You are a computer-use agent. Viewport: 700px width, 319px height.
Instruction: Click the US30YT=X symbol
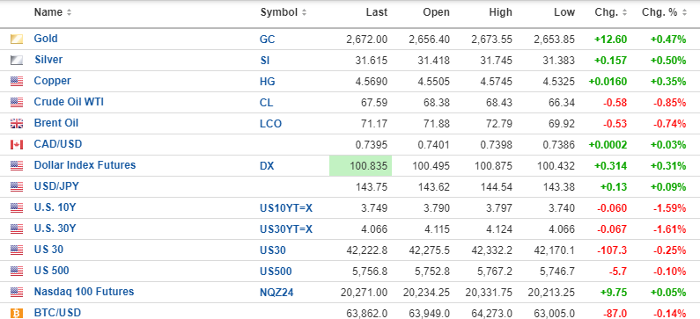coord(286,229)
